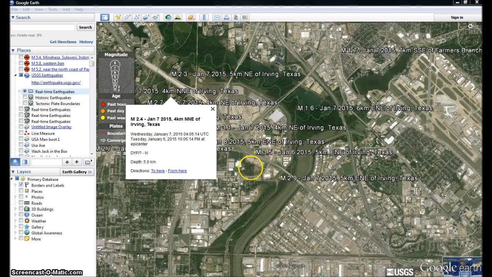Enable the Roads layer checkbox
The width and height of the screenshot is (492, 277).
21,203
